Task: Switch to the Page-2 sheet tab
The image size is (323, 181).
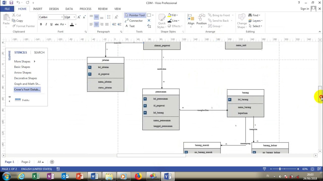Action: (26, 162)
